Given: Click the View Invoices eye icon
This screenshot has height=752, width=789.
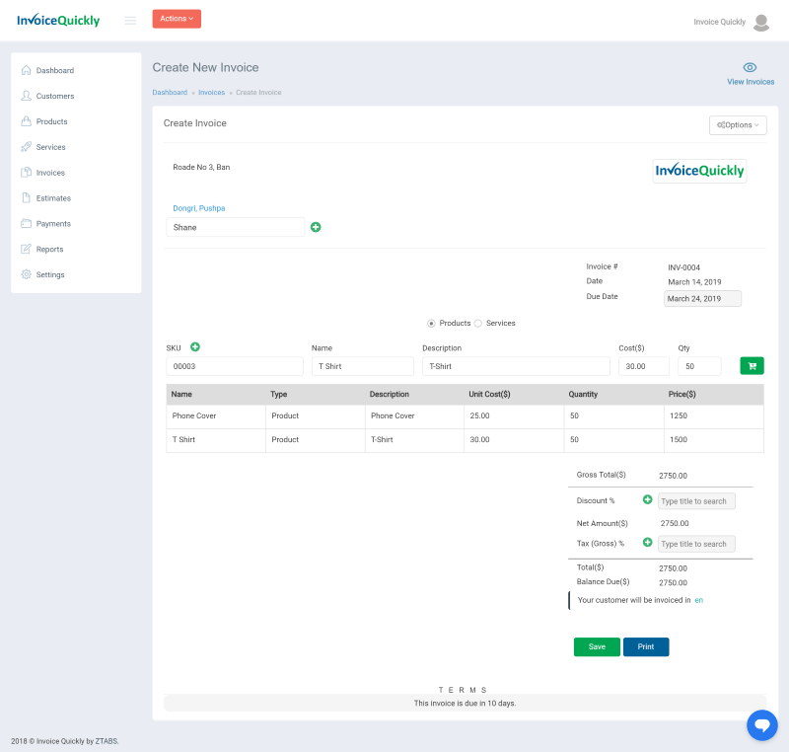Looking at the screenshot, I should click(750, 67).
